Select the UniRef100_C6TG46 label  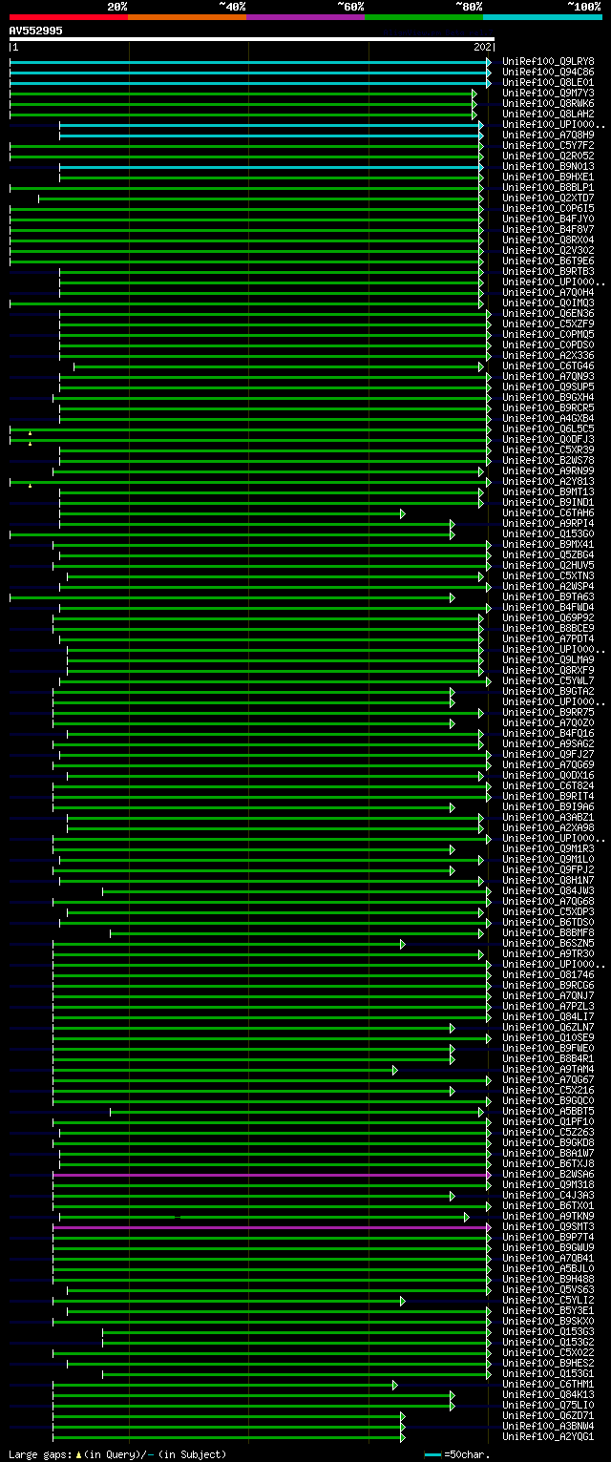(548, 365)
